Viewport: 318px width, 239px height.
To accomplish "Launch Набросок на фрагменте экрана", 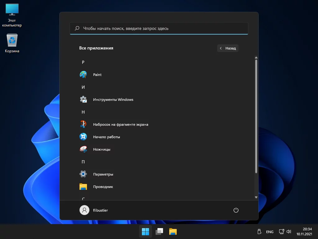I will click(x=120, y=124).
